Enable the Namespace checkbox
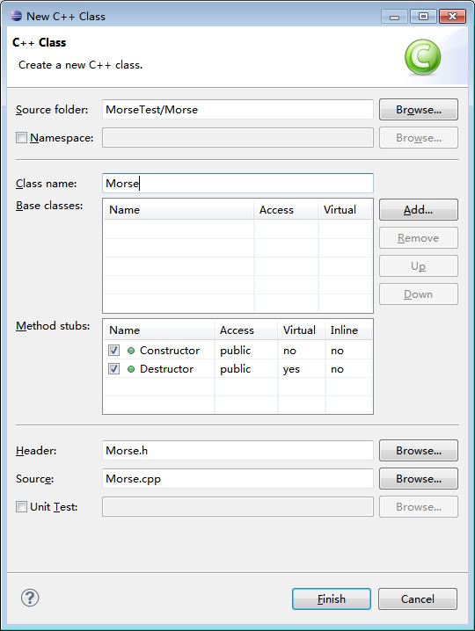This screenshot has width=475, height=631. coord(21,138)
